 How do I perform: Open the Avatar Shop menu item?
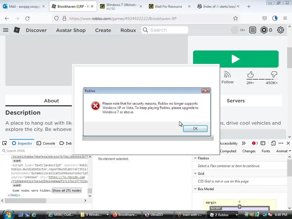[71, 30]
